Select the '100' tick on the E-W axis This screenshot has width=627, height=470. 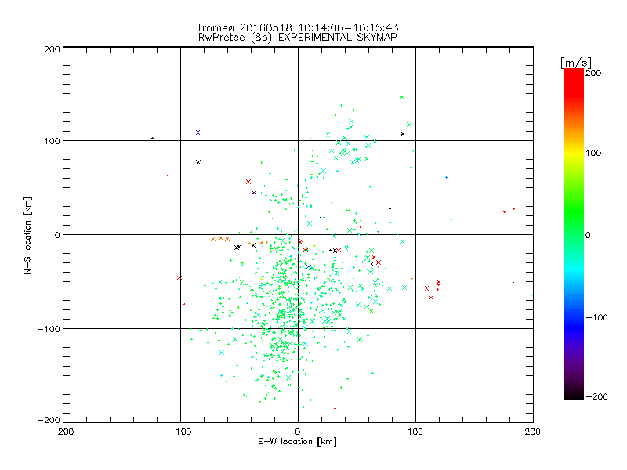[x=415, y=432]
